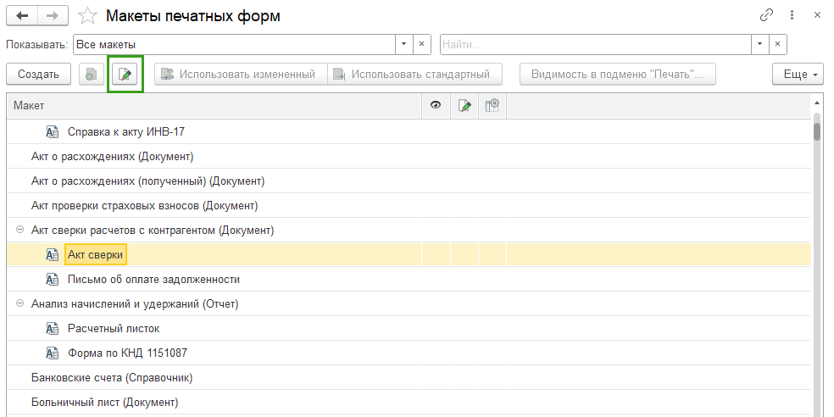834x417 pixels.
Task: Select the Акт сверки template row
Action: tap(409, 255)
